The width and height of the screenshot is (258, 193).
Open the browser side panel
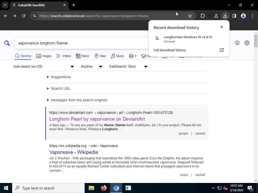click(x=234, y=16)
